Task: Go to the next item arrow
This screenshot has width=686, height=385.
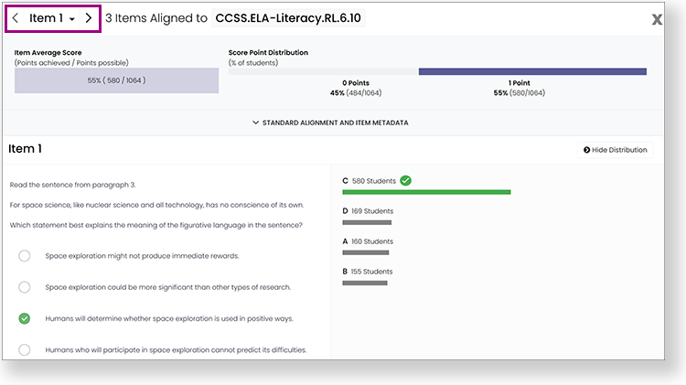Action: pos(88,18)
